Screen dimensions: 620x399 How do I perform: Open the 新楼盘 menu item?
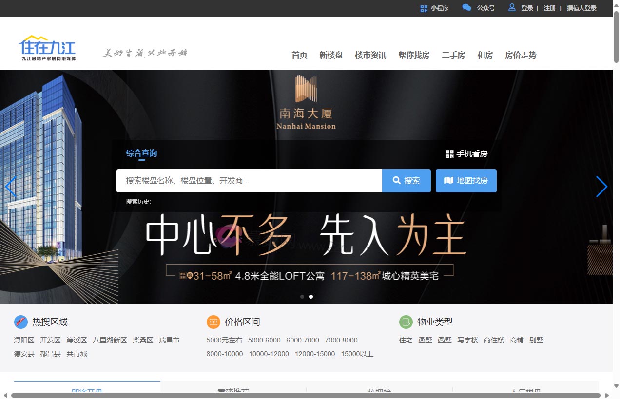click(331, 56)
